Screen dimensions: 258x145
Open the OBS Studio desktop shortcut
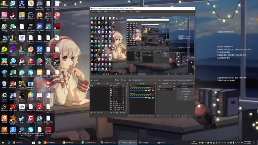coord(31,16)
